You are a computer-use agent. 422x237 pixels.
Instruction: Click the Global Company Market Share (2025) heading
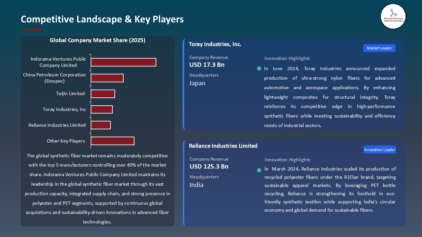98,40
